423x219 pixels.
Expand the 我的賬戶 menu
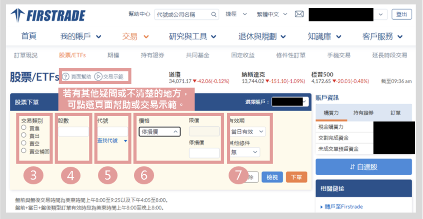coord(81,36)
